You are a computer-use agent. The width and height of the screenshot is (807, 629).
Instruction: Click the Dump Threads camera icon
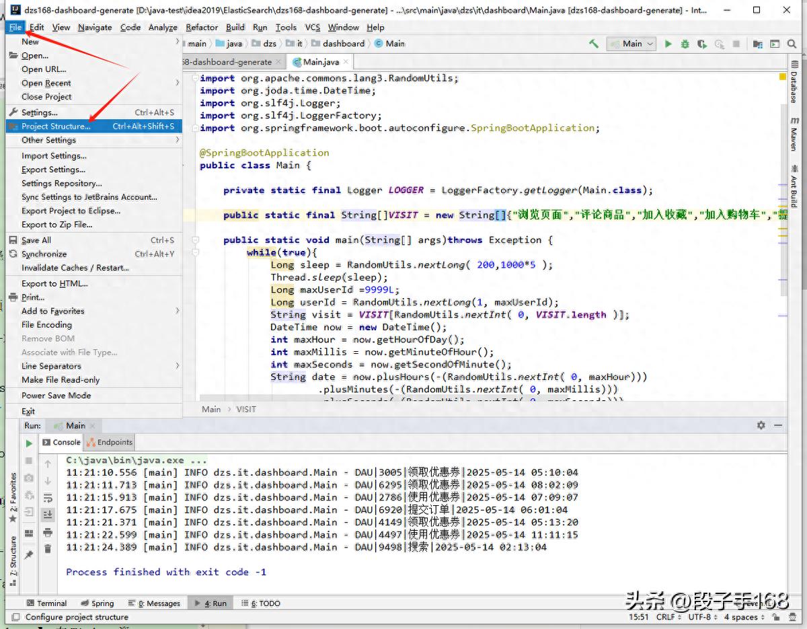(x=29, y=478)
